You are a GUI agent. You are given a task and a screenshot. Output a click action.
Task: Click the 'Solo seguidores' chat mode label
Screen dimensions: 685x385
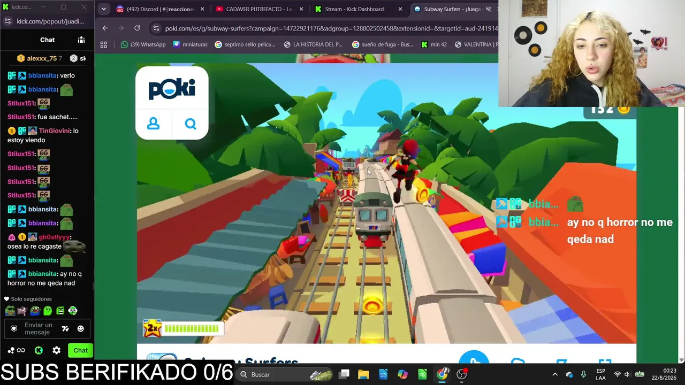click(x=32, y=299)
